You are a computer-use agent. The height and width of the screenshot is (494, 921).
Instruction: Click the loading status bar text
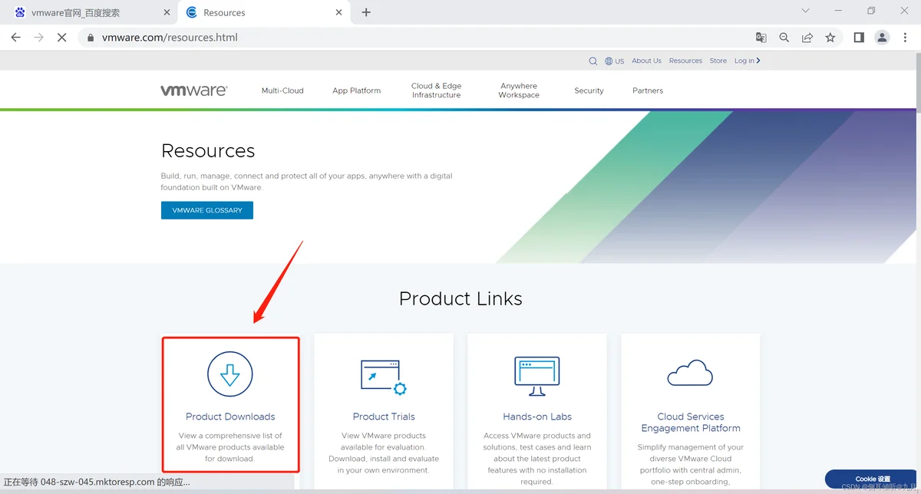point(97,482)
